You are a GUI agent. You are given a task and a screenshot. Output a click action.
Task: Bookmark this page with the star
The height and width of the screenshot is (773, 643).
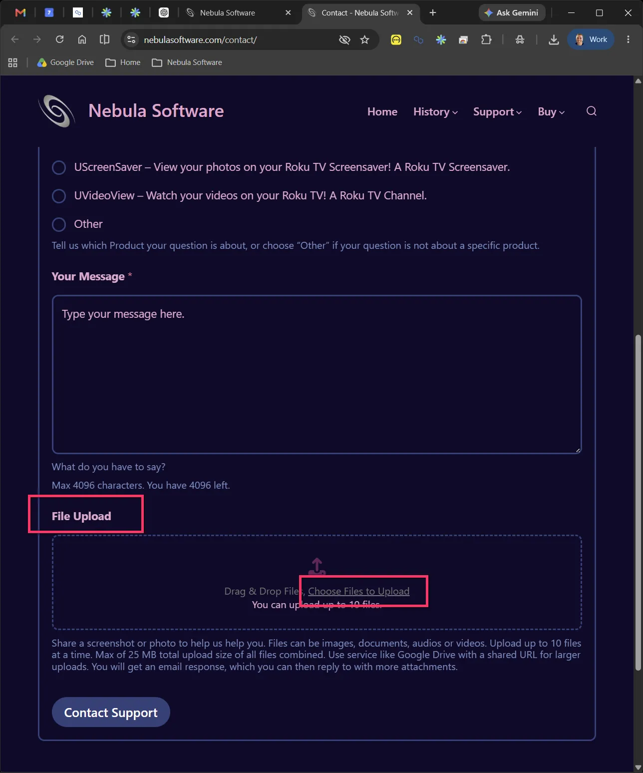pos(365,39)
